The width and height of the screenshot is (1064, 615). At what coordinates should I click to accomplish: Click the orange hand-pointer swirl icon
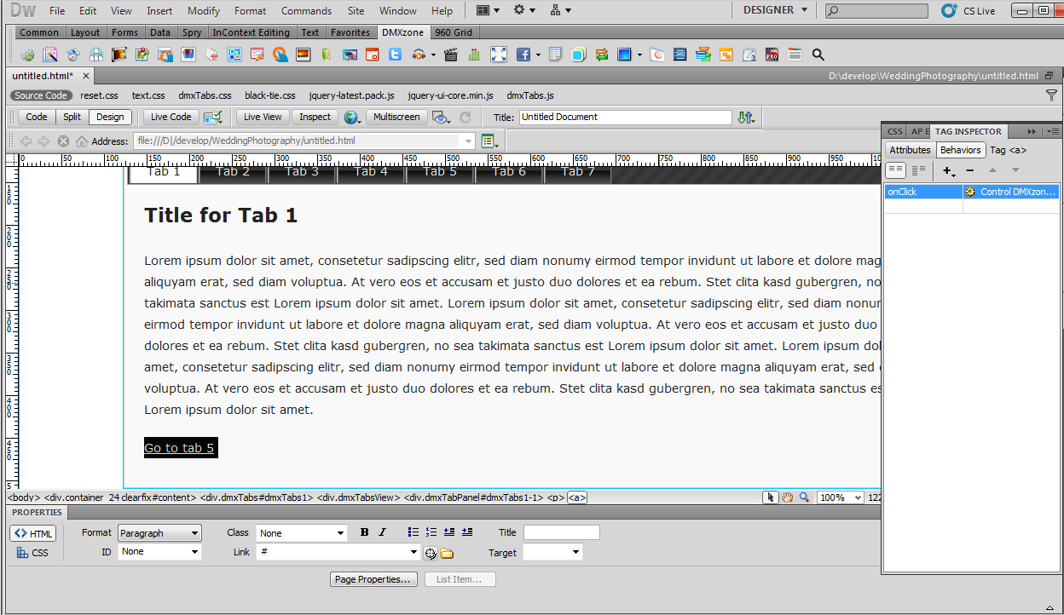click(280, 55)
